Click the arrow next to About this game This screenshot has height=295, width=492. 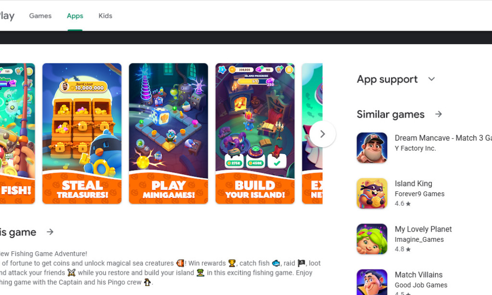click(50, 232)
